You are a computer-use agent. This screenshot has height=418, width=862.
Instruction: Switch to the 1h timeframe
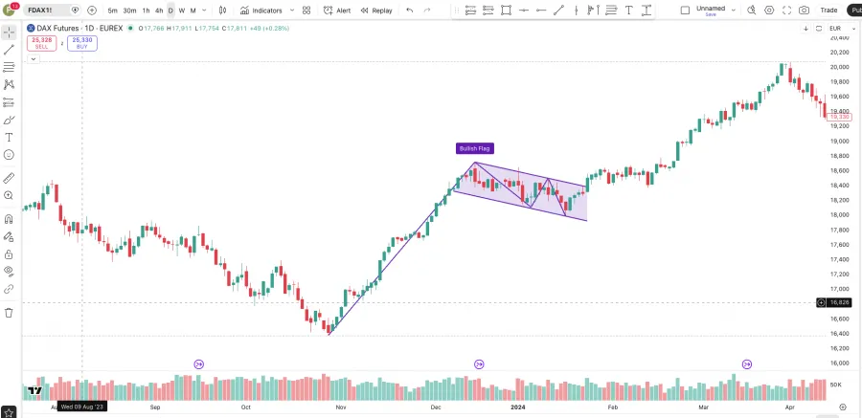[x=146, y=11]
